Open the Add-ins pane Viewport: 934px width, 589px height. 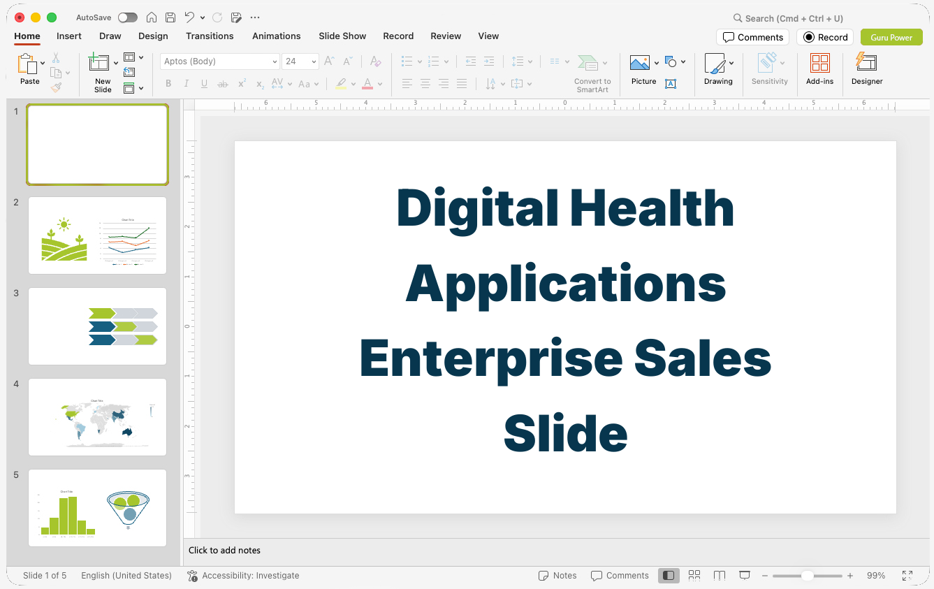[x=819, y=69]
